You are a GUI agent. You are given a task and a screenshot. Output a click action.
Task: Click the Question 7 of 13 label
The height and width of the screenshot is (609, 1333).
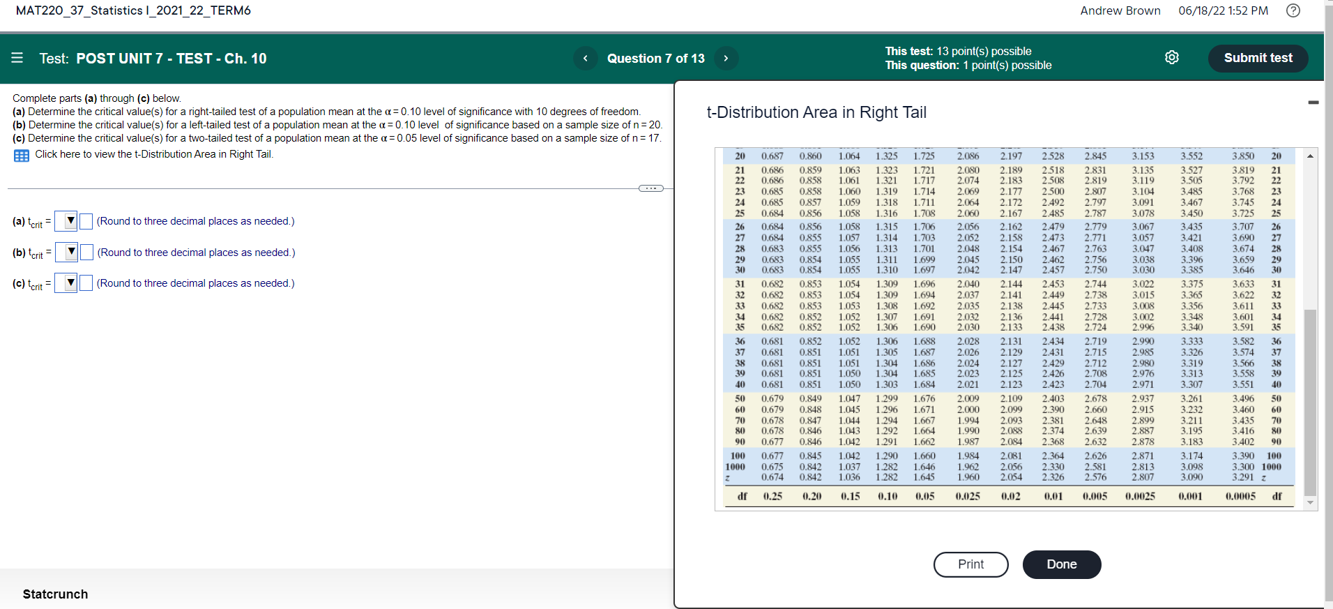656,59
